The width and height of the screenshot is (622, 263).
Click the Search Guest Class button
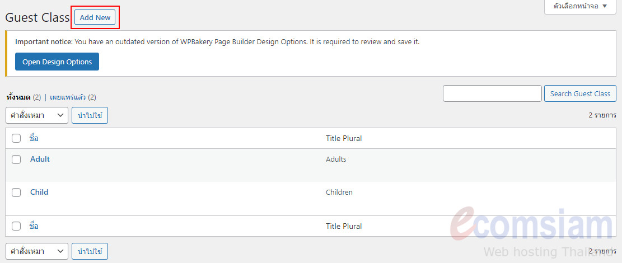(580, 93)
